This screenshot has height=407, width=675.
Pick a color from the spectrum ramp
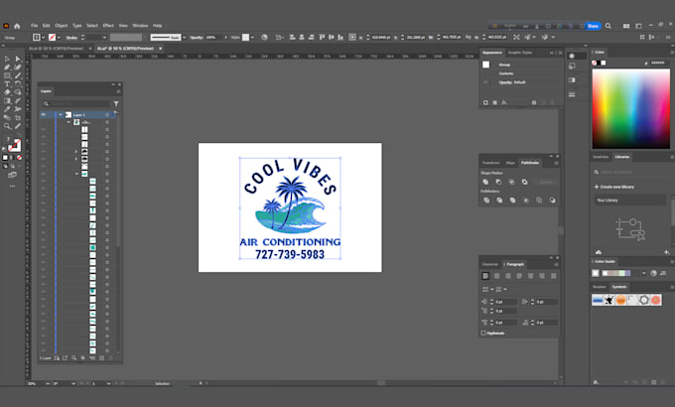pos(630,108)
